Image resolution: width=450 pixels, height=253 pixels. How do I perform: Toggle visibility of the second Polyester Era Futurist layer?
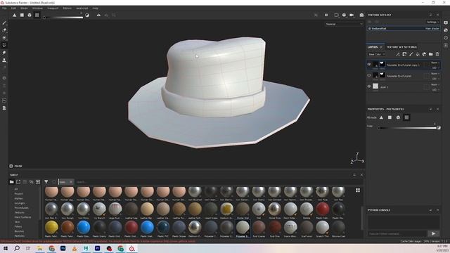tap(369, 75)
